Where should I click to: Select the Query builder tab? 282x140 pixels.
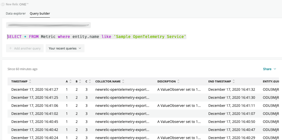pyautogui.click(x=40, y=13)
